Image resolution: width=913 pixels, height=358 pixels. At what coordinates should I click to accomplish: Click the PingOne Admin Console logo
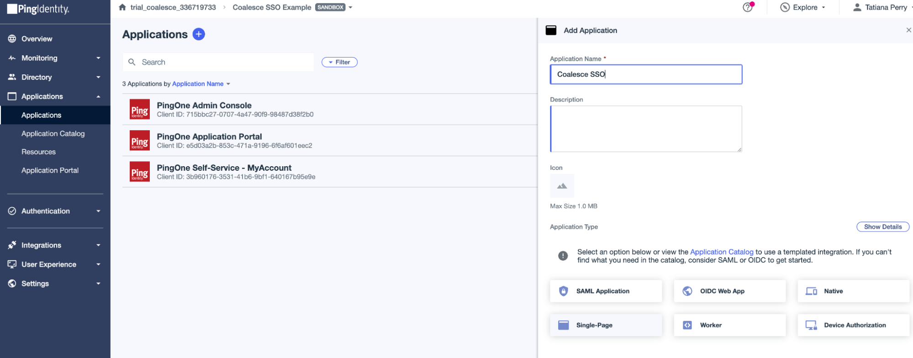click(x=140, y=110)
